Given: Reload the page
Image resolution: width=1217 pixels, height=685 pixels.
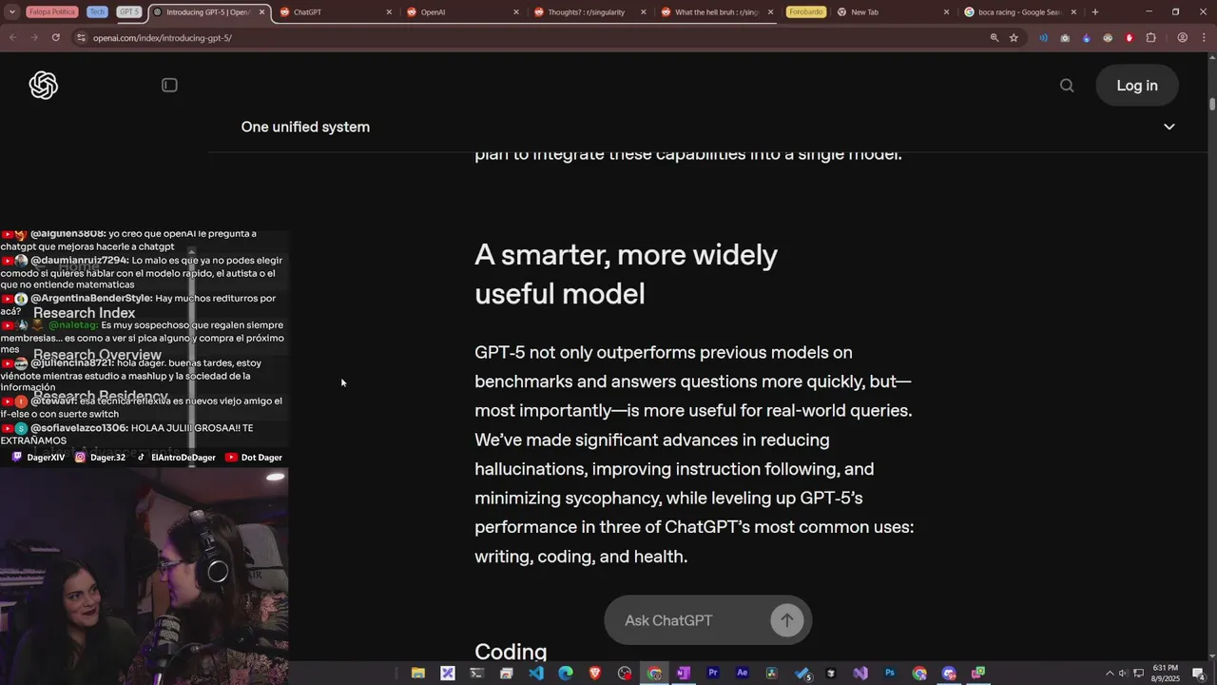Looking at the screenshot, I should click(56, 38).
